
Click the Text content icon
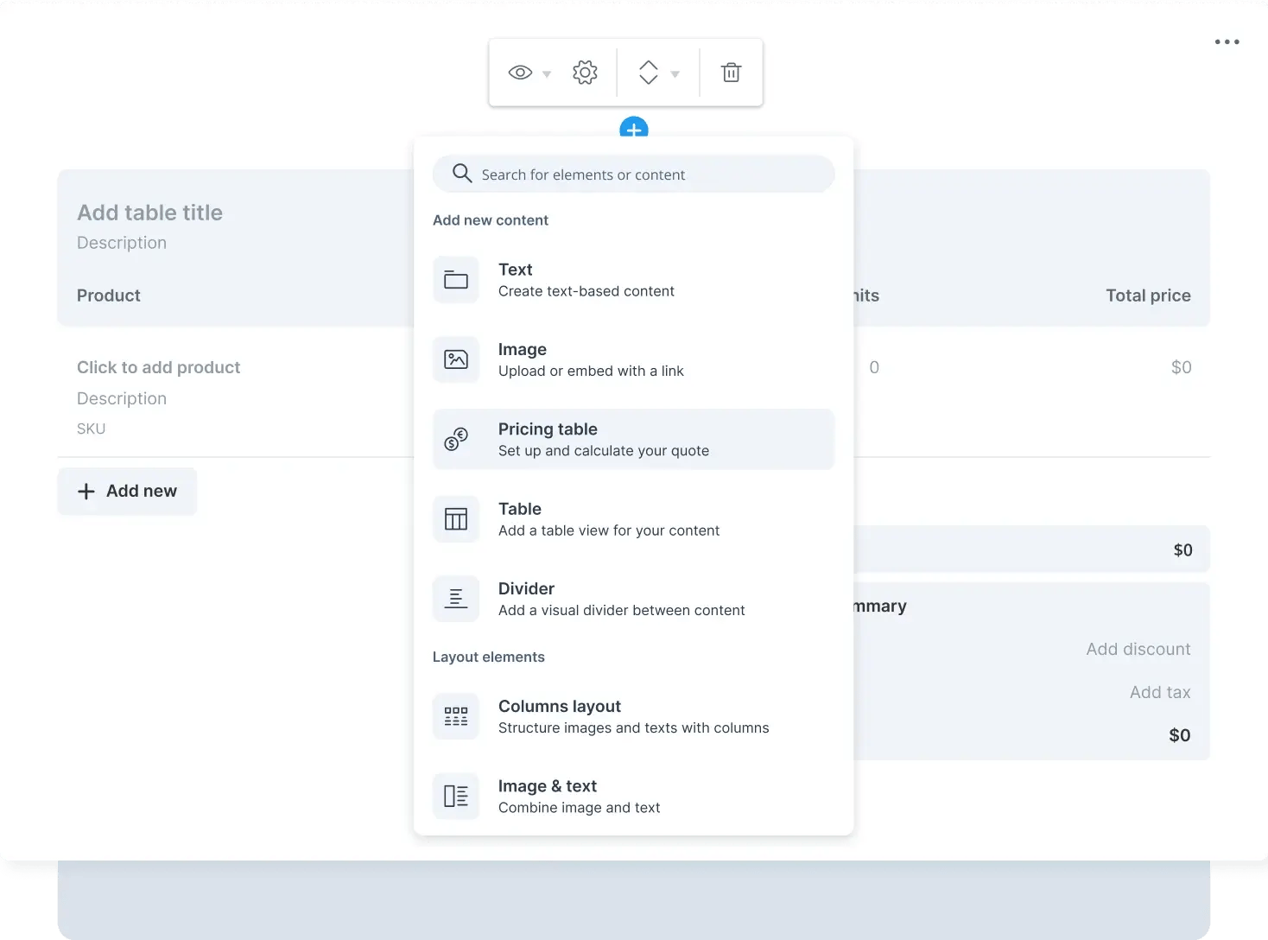point(456,280)
